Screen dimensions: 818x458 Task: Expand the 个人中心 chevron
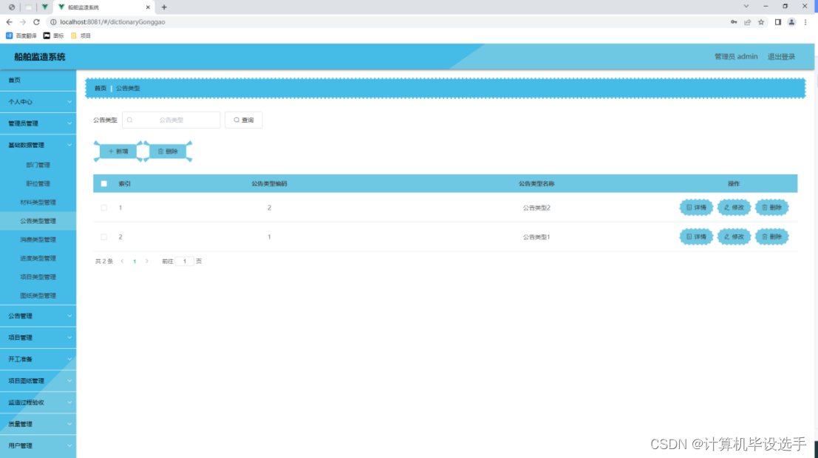(x=69, y=102)
